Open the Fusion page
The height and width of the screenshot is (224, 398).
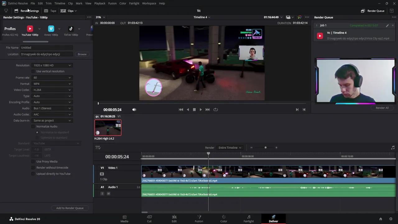(x=199, y=219)
